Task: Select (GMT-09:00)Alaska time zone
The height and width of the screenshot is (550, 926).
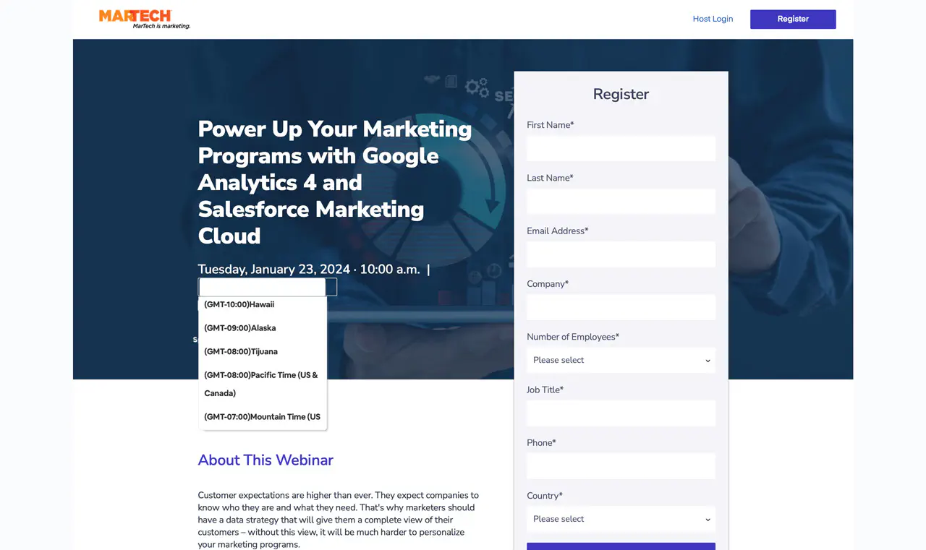Action: [263, 328]
